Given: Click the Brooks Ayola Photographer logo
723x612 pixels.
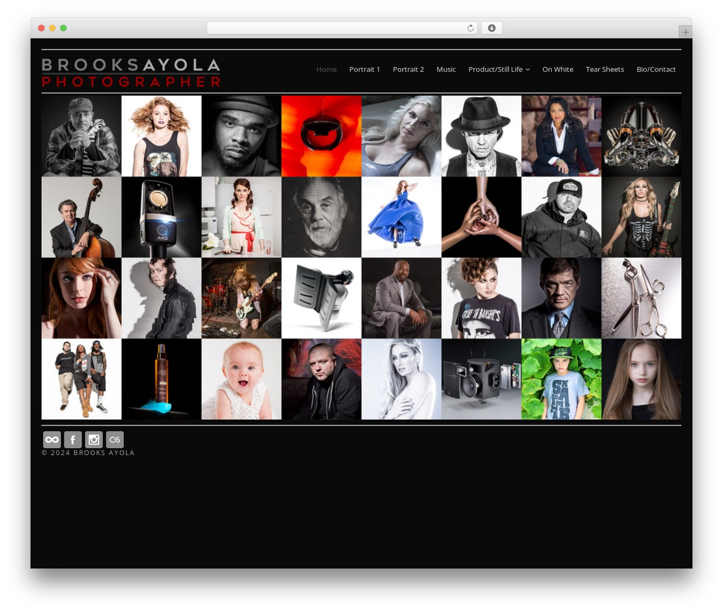Looking at the screenshot, I should point(131,72).
